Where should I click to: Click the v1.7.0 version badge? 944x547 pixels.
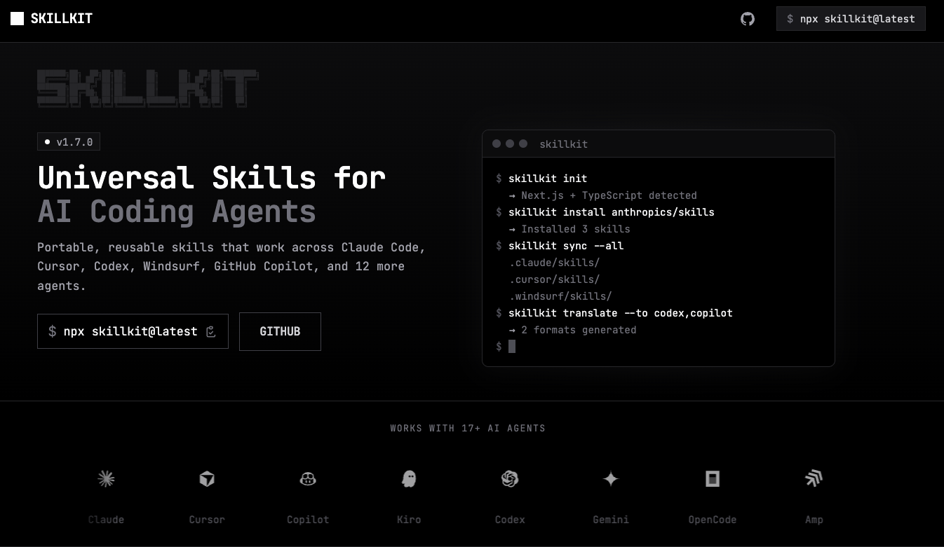[69, 141]
